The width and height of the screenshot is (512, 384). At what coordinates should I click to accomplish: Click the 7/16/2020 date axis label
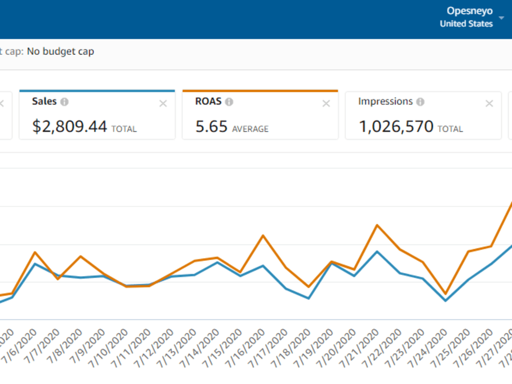[x=245, y=348]
